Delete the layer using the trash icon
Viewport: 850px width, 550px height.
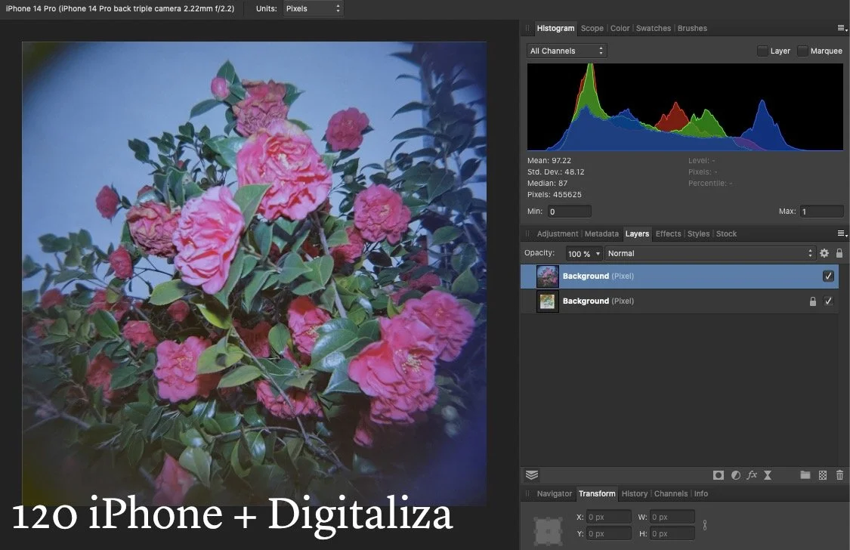tap(839, 475)
